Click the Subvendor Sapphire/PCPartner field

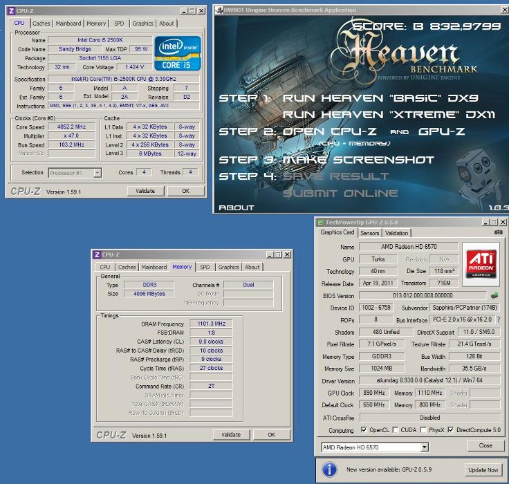(465, 308)
